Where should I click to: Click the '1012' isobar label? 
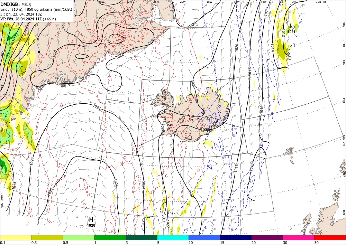point(283,32)
